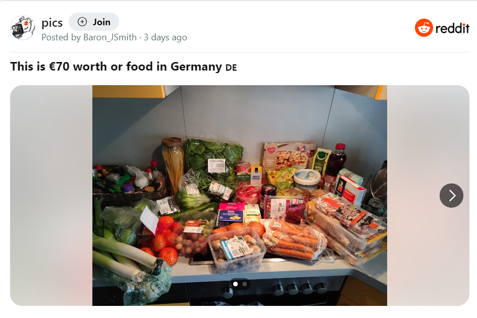
Task: Open the pics subreddit name link
Action: 52,23
